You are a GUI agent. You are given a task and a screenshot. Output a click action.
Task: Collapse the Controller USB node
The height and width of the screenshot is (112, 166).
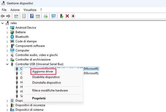[7, 64]
